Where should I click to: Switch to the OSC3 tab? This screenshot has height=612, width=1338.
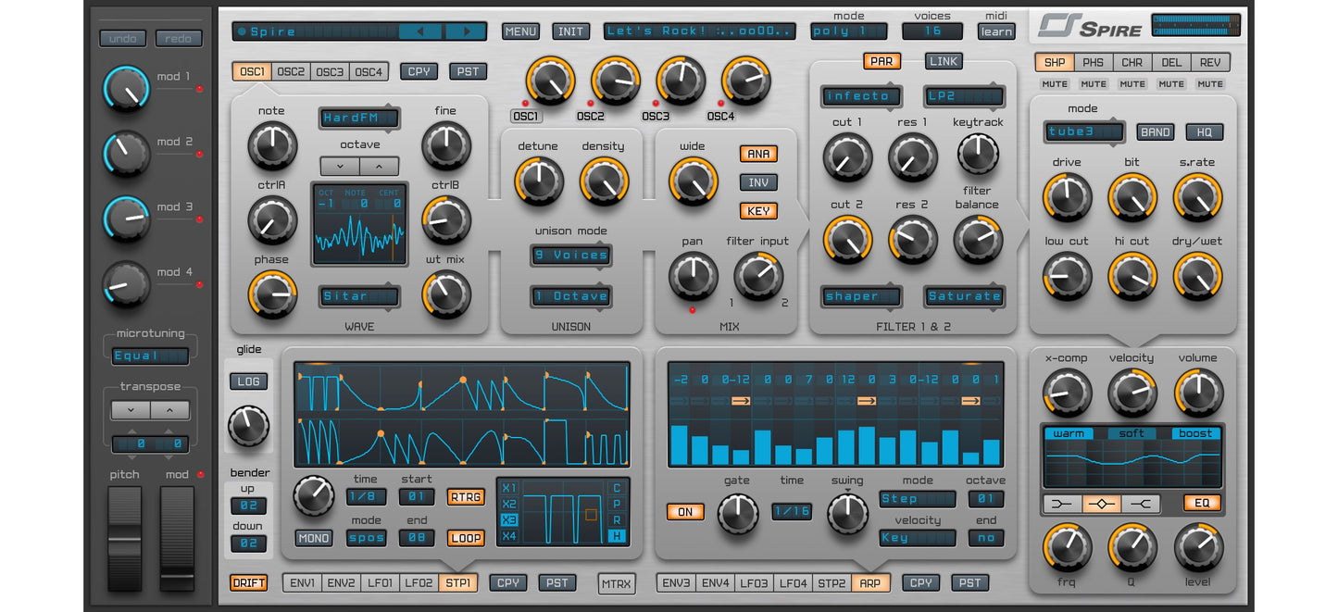tap(330, 69)
